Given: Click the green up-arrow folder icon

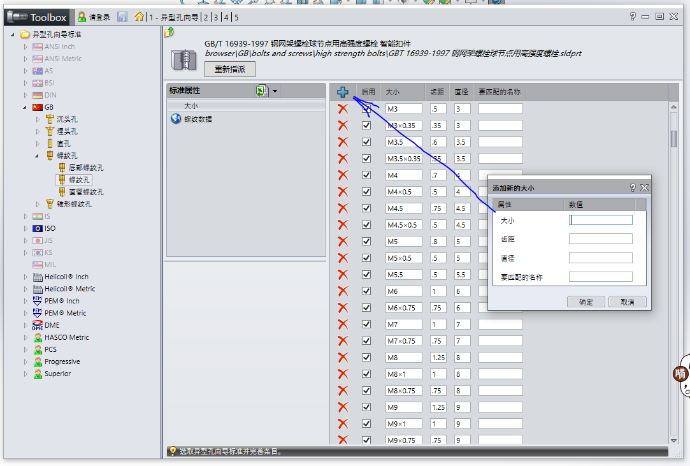Looking at the screenshot, I should pyautogui.click(x=169, y=32).
